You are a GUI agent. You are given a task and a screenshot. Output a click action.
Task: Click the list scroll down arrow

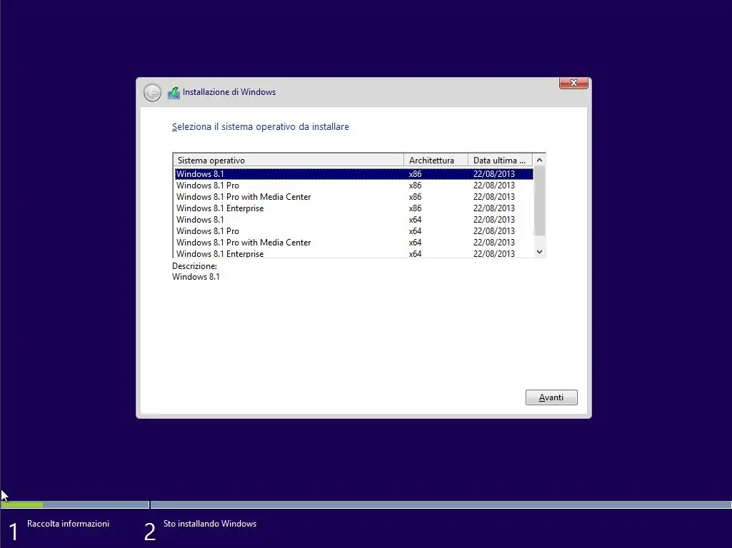coord(539,252)
